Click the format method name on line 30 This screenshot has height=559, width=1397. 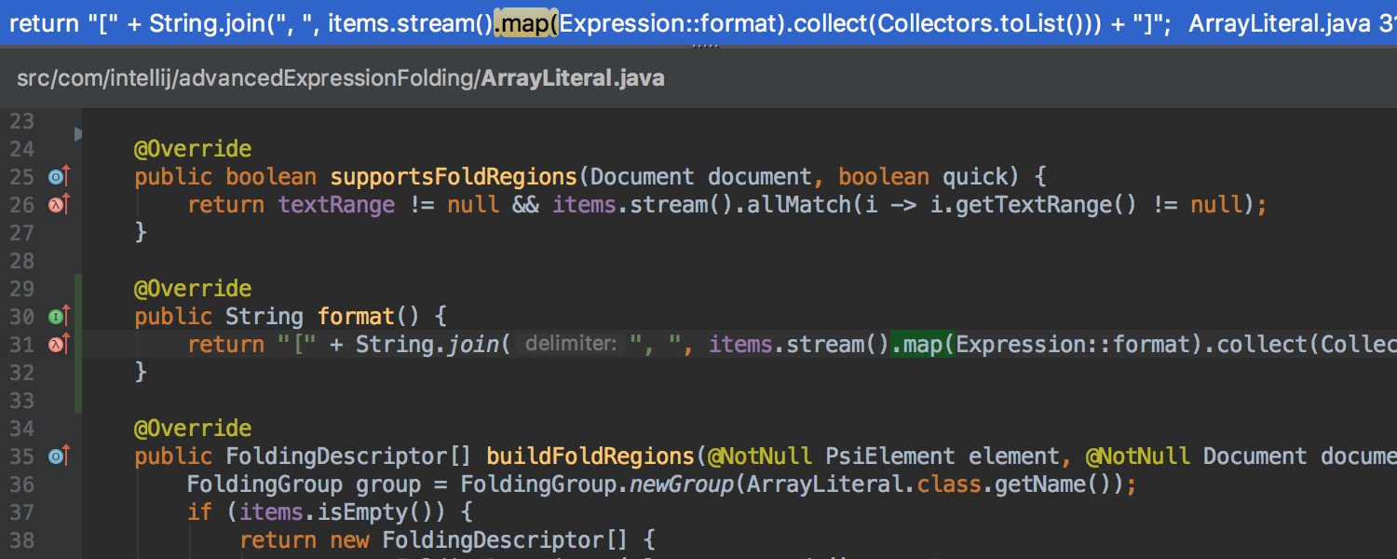point(356,317)
